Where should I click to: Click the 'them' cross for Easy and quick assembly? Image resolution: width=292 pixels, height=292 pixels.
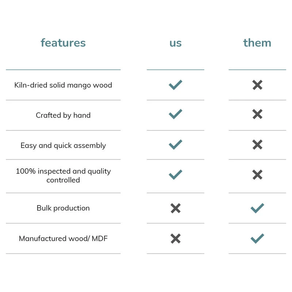point(257,145)
